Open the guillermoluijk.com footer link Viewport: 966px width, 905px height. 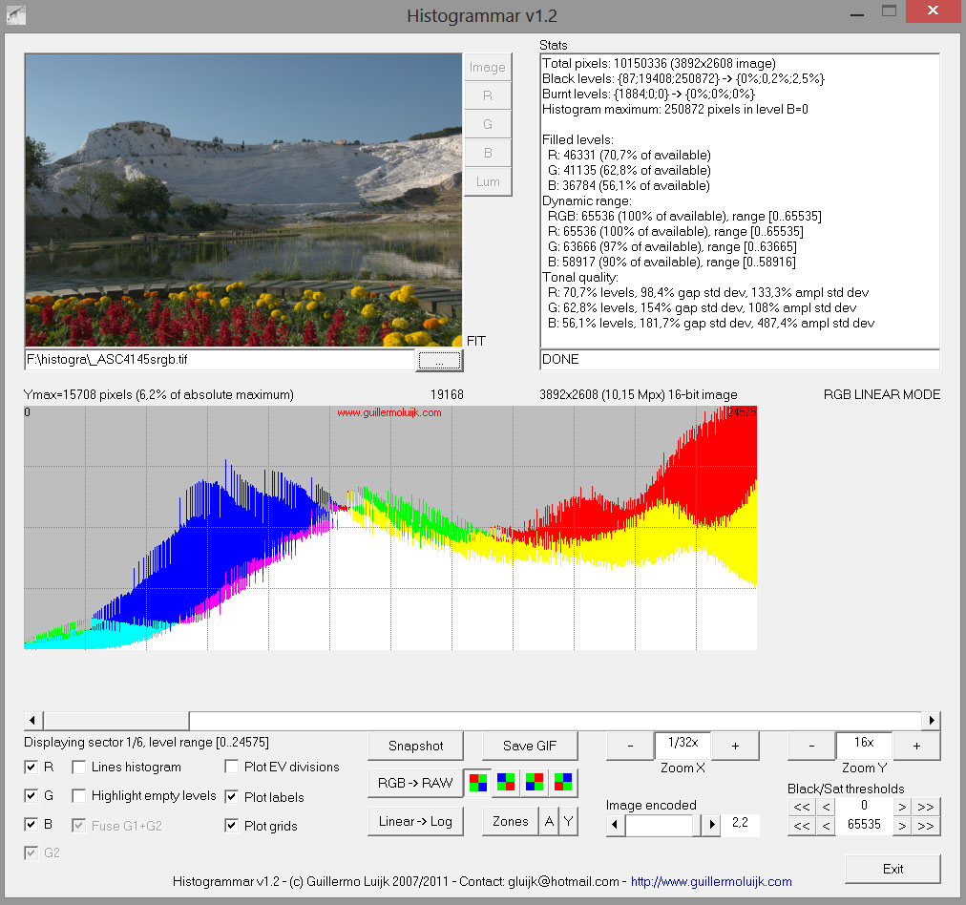[x=711, y=881]
